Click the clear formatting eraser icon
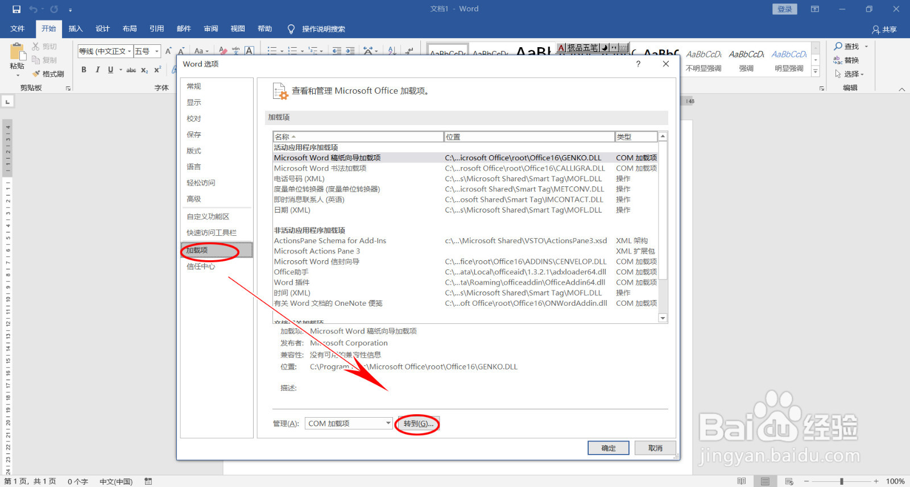 click(x=223, y=51)
